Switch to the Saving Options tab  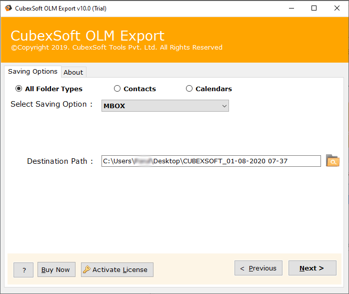coord(32,72)
